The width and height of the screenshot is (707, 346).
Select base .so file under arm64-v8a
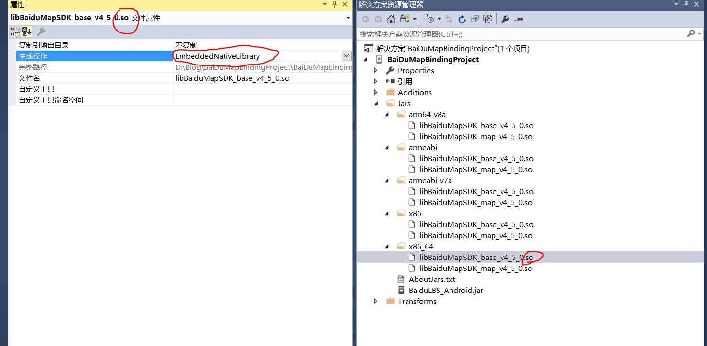pyautogui.click(x=476, y=125)
